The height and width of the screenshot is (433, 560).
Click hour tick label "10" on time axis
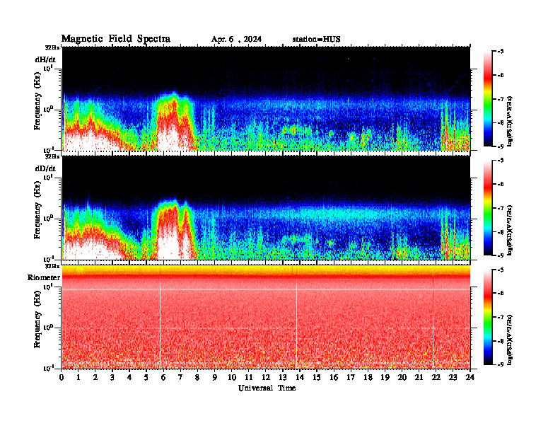[x=232, y=377]
